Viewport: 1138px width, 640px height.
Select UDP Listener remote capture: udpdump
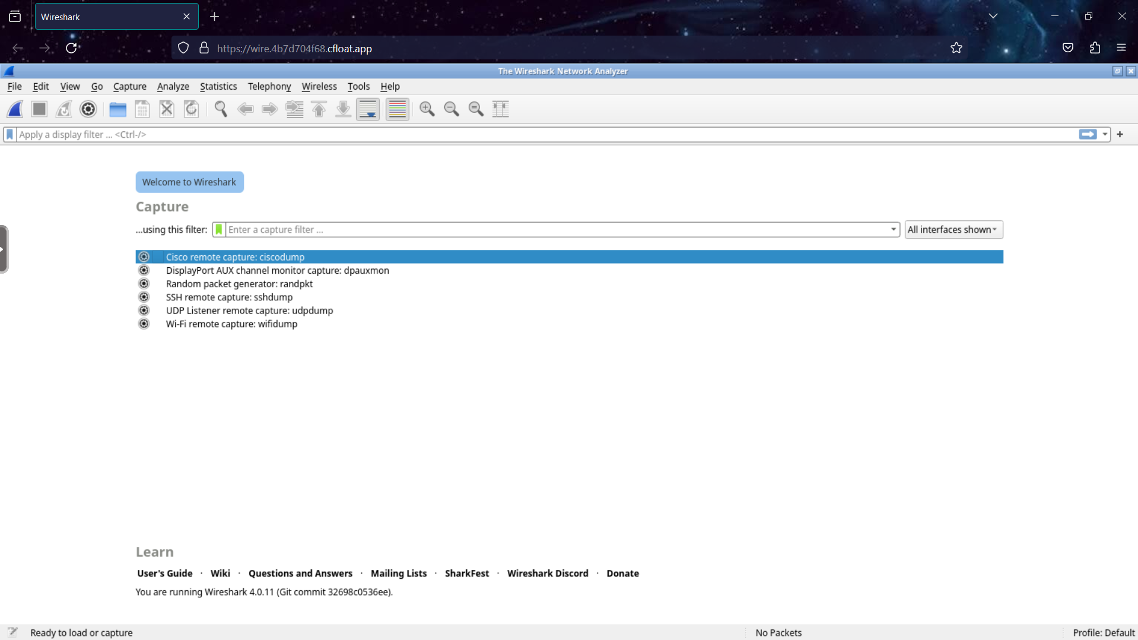coord(570,311)
